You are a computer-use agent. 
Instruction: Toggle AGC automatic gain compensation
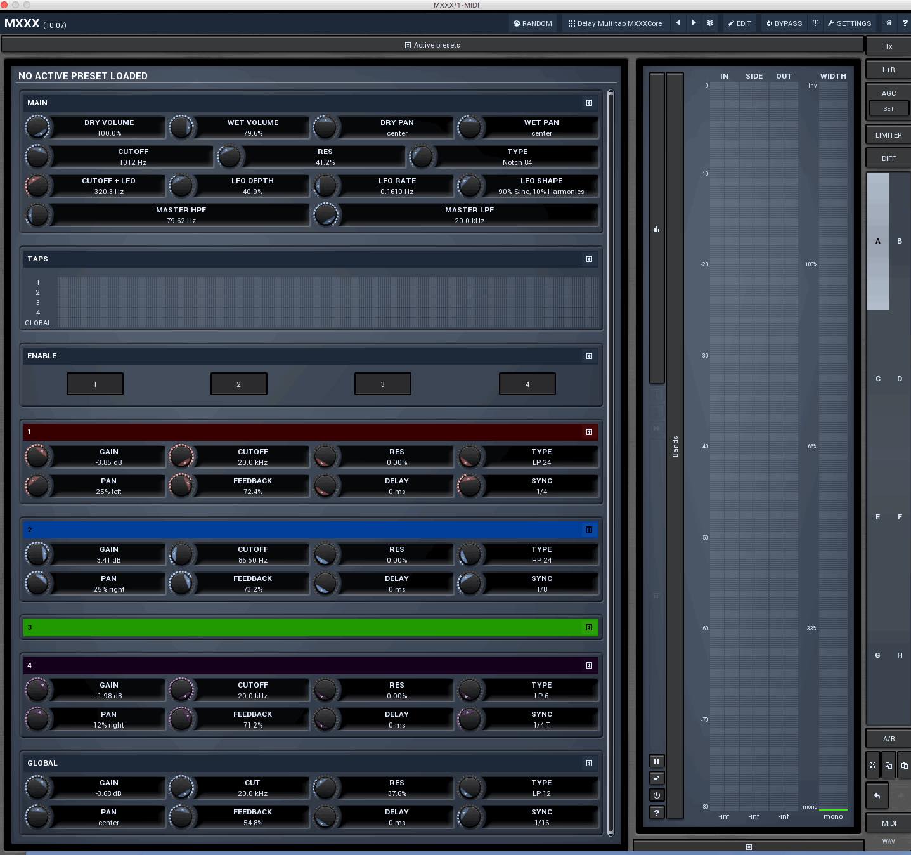click(x=889, y=93)
